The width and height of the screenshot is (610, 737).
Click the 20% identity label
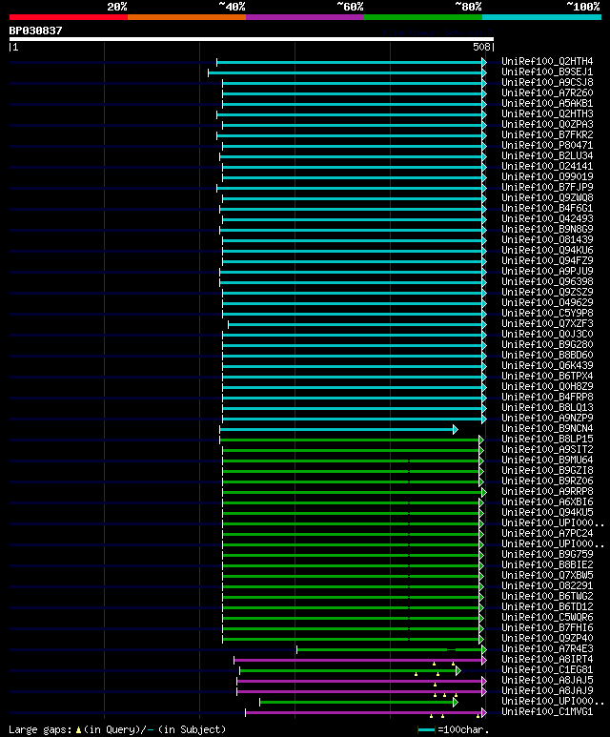(x=117, y=7)
